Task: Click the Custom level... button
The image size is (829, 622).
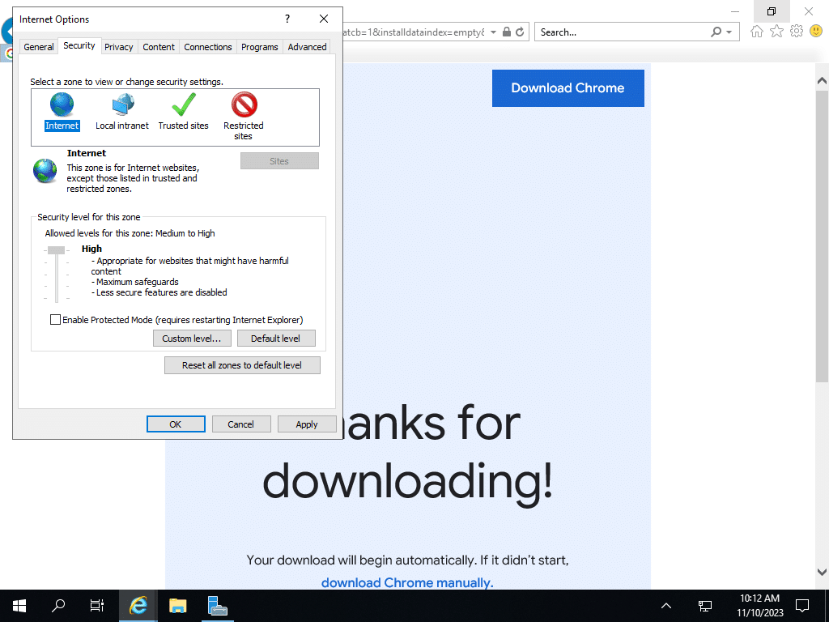Action: click(192, 339)
